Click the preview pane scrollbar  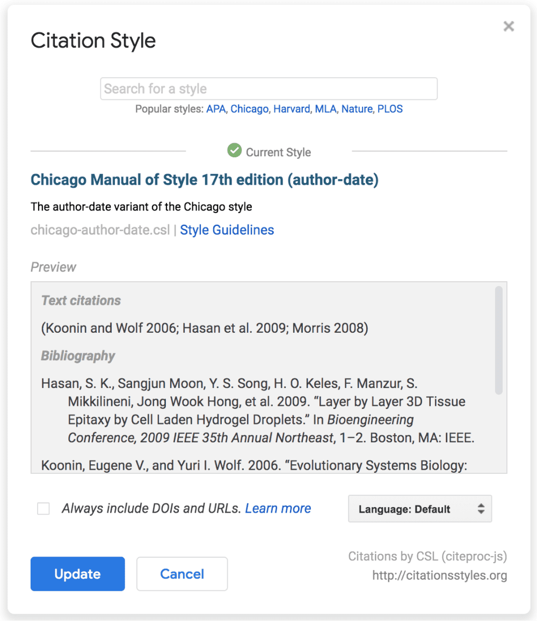pos(499,340)
